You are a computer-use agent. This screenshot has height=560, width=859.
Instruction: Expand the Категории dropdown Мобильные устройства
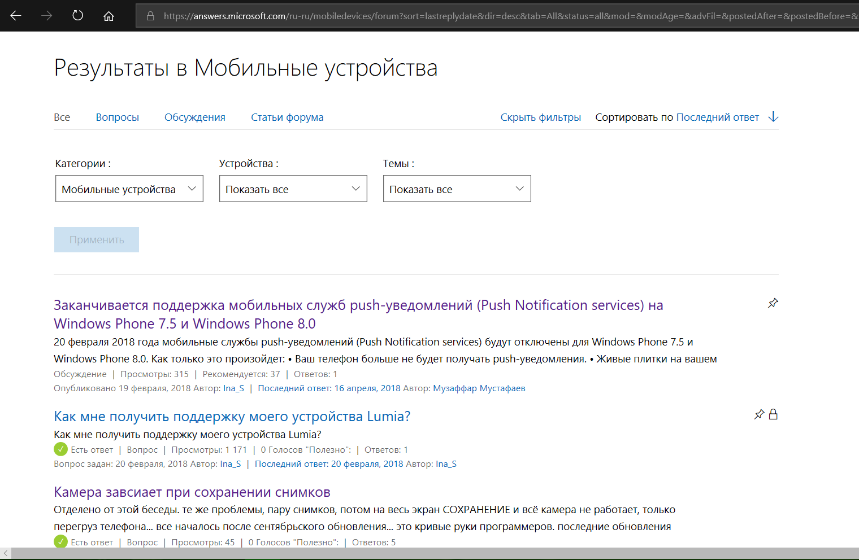click(x=129, y=189)
